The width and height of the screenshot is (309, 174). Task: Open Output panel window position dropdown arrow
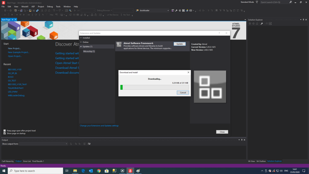239,140
